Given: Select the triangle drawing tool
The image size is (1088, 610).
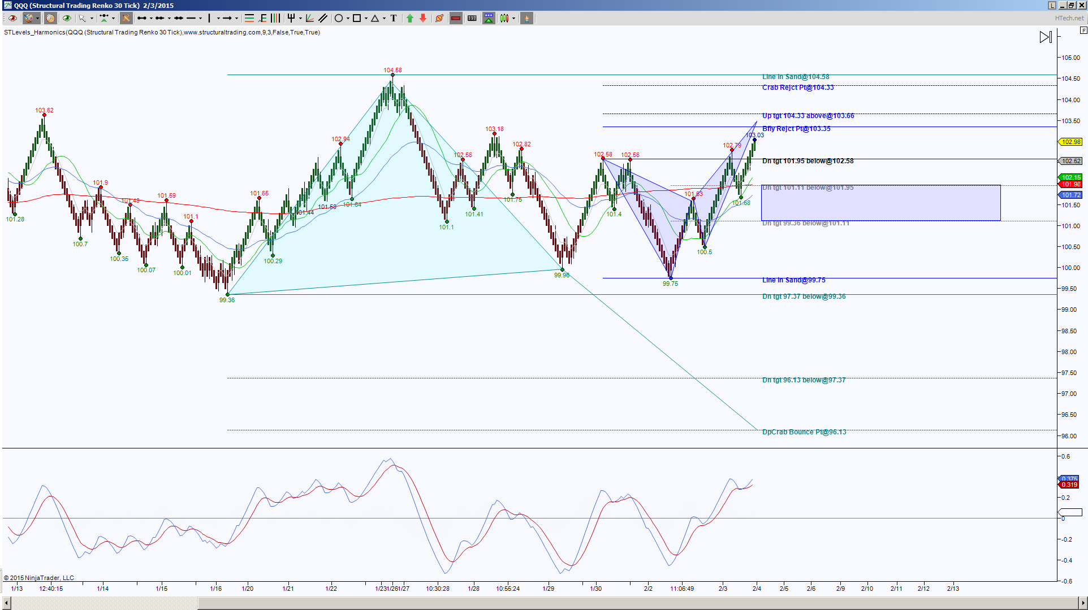Looking at the screenshot, I should coord(375,18).
